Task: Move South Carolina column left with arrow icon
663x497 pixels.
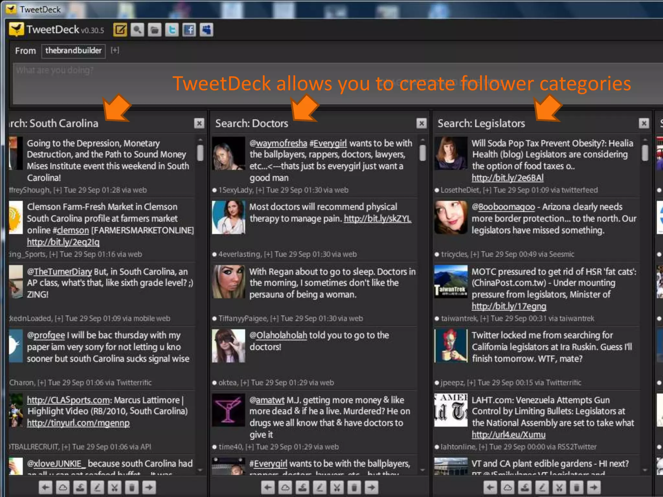Action: [x=46, y=487]
